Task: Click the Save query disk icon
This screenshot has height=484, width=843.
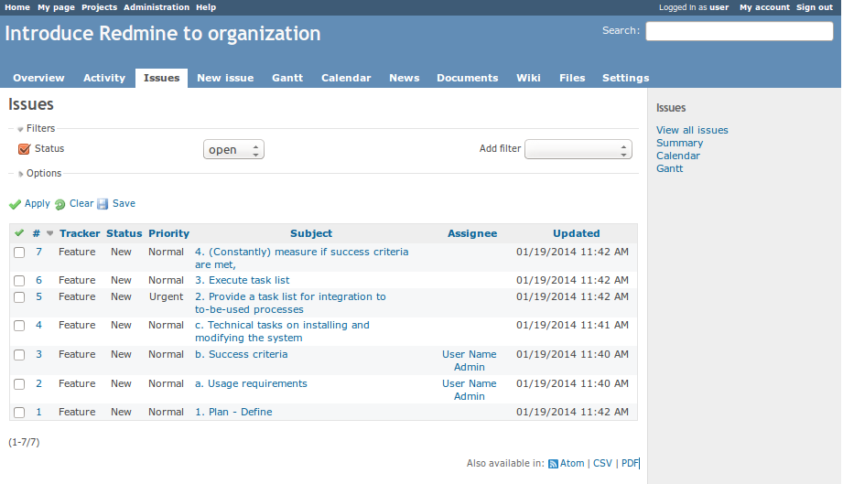Action: (103, 204)
